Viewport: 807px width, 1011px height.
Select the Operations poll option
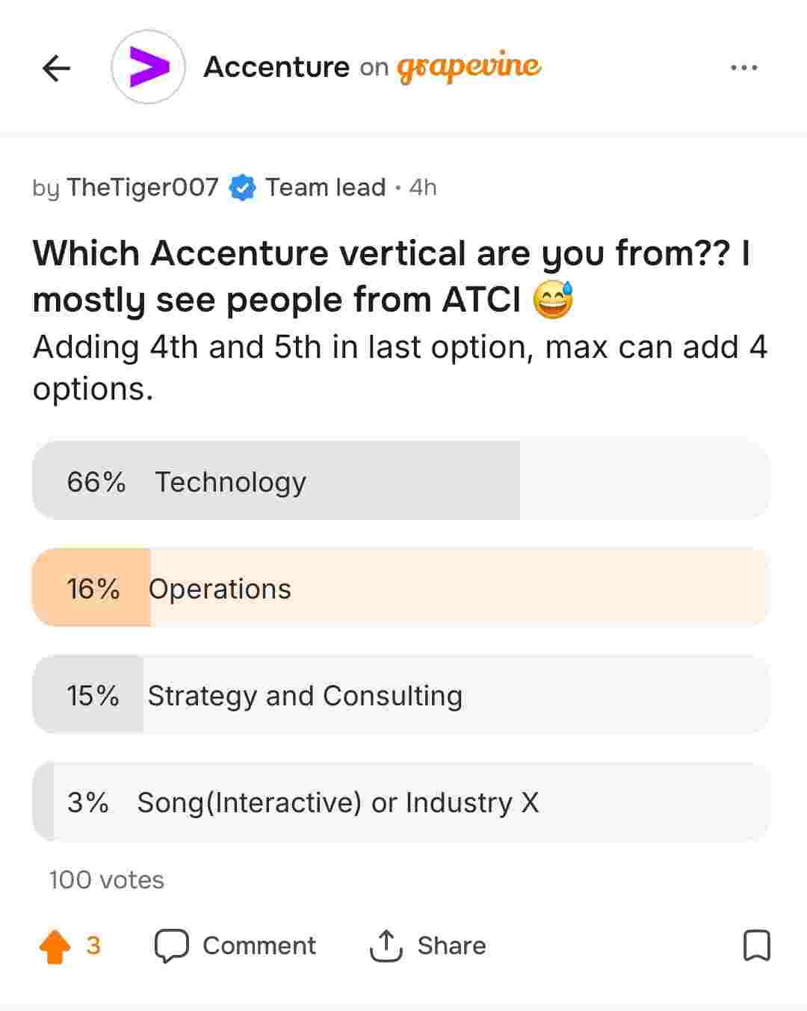[401, 588]
